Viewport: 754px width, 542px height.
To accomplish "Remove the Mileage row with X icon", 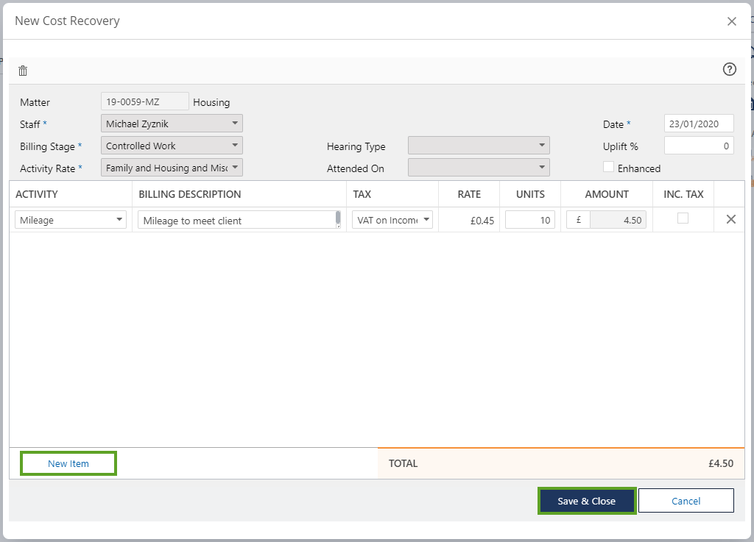I will 730,219.
